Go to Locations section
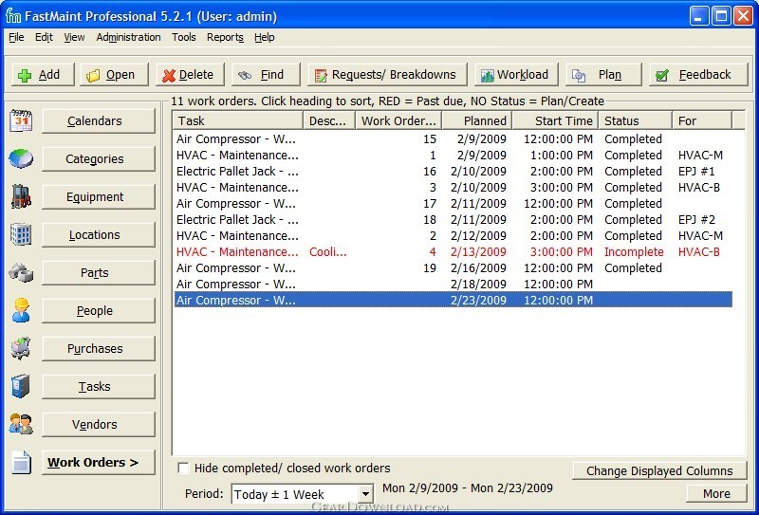This screenshot has height=515, width=759. coord(99,235)
